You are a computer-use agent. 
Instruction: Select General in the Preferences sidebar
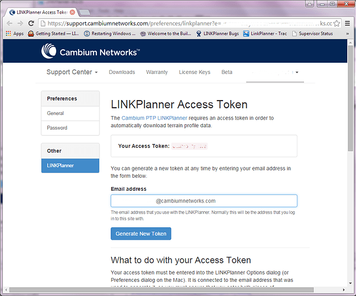click(70, 113)
